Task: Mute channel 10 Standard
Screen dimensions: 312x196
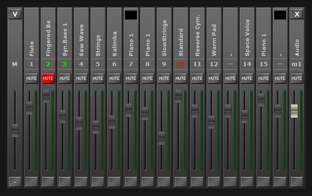Action: point(181,78)
